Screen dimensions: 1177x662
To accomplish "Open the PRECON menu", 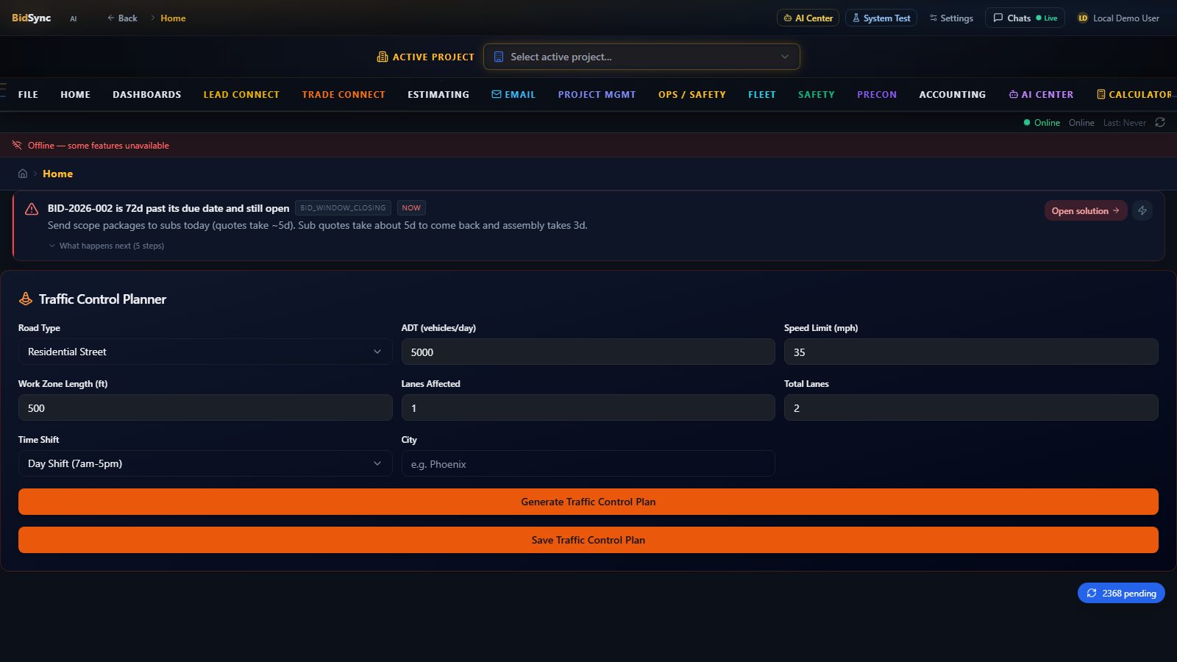I will pyautogui.click(x=877, y=94).
